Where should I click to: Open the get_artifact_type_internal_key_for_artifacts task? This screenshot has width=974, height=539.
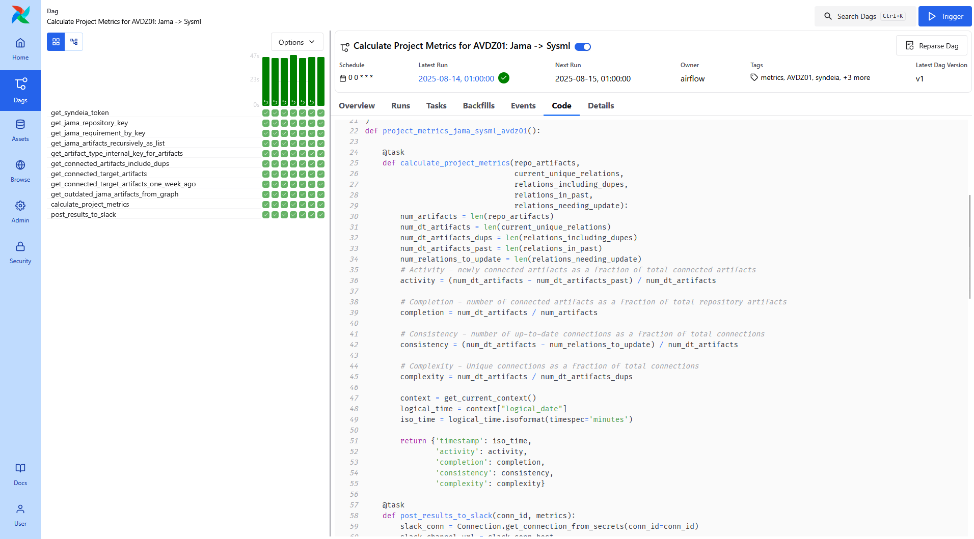pos(117,154)
